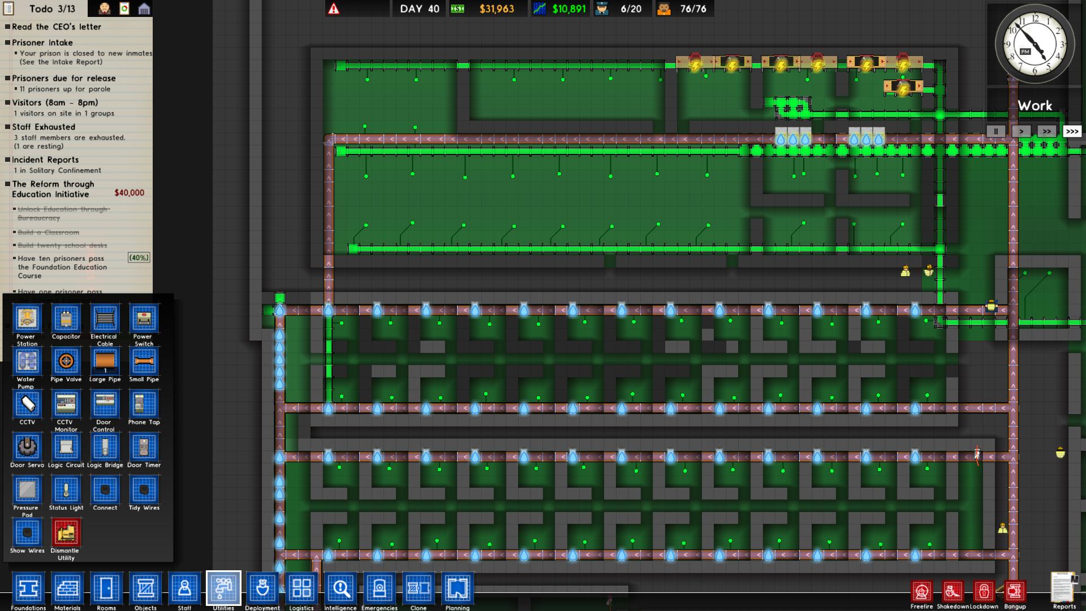Select the Status Light item
This screenshot has height=611, width=1086.
click(66, 489)
